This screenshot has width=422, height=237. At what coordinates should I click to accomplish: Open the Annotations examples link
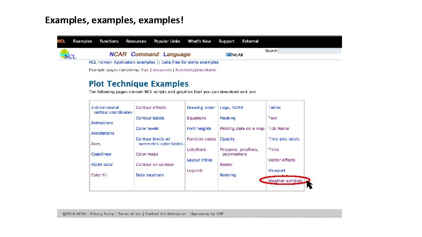pos(102,133)
